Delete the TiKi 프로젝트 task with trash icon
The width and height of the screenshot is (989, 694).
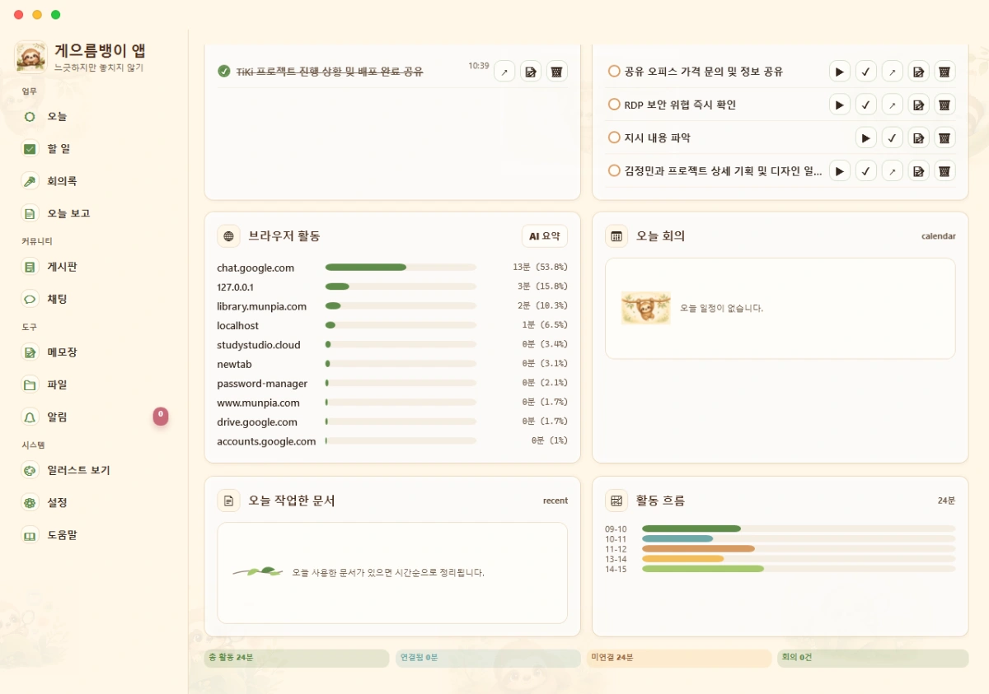[x=557, y=72]
